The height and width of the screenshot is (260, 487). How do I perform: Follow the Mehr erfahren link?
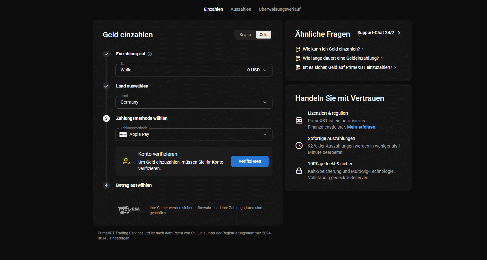[x=361, y=127]
